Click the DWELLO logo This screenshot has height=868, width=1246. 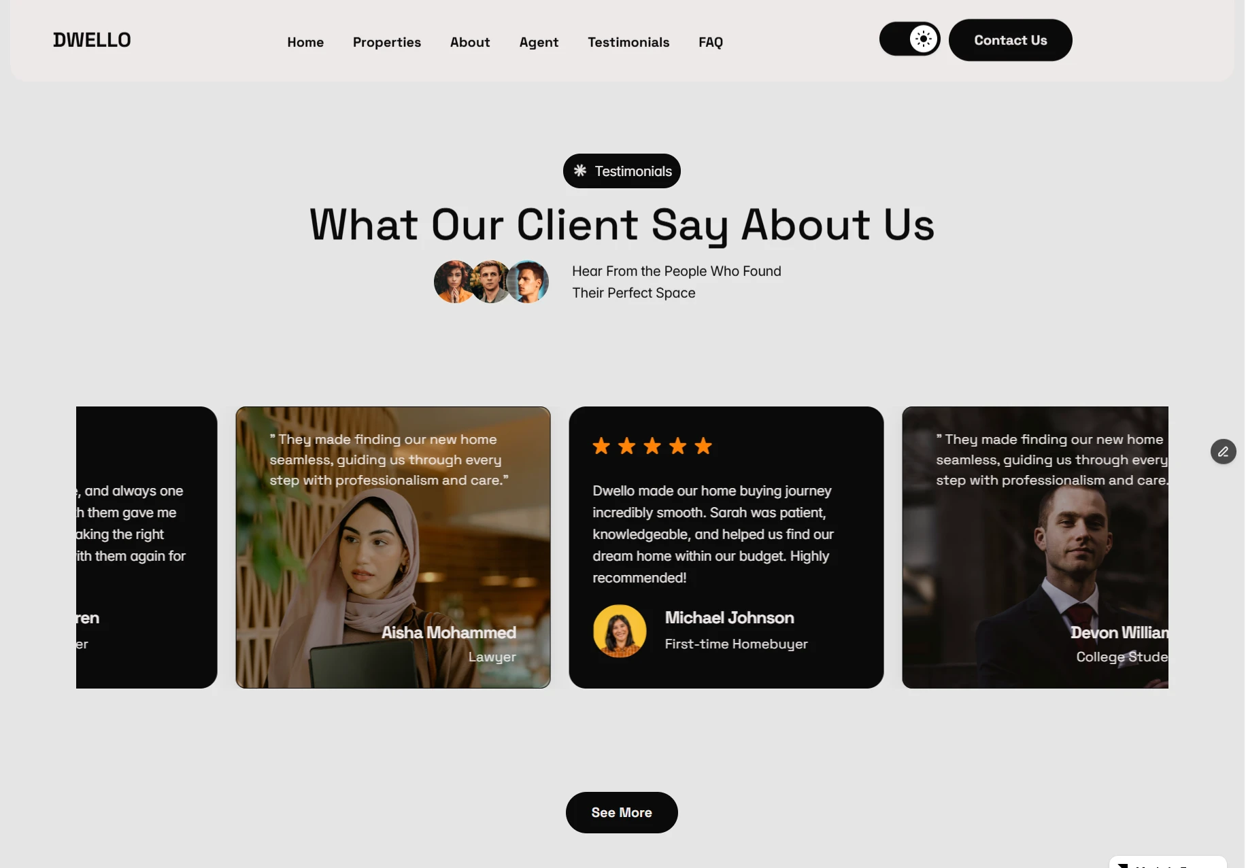(x=92, y=40)
